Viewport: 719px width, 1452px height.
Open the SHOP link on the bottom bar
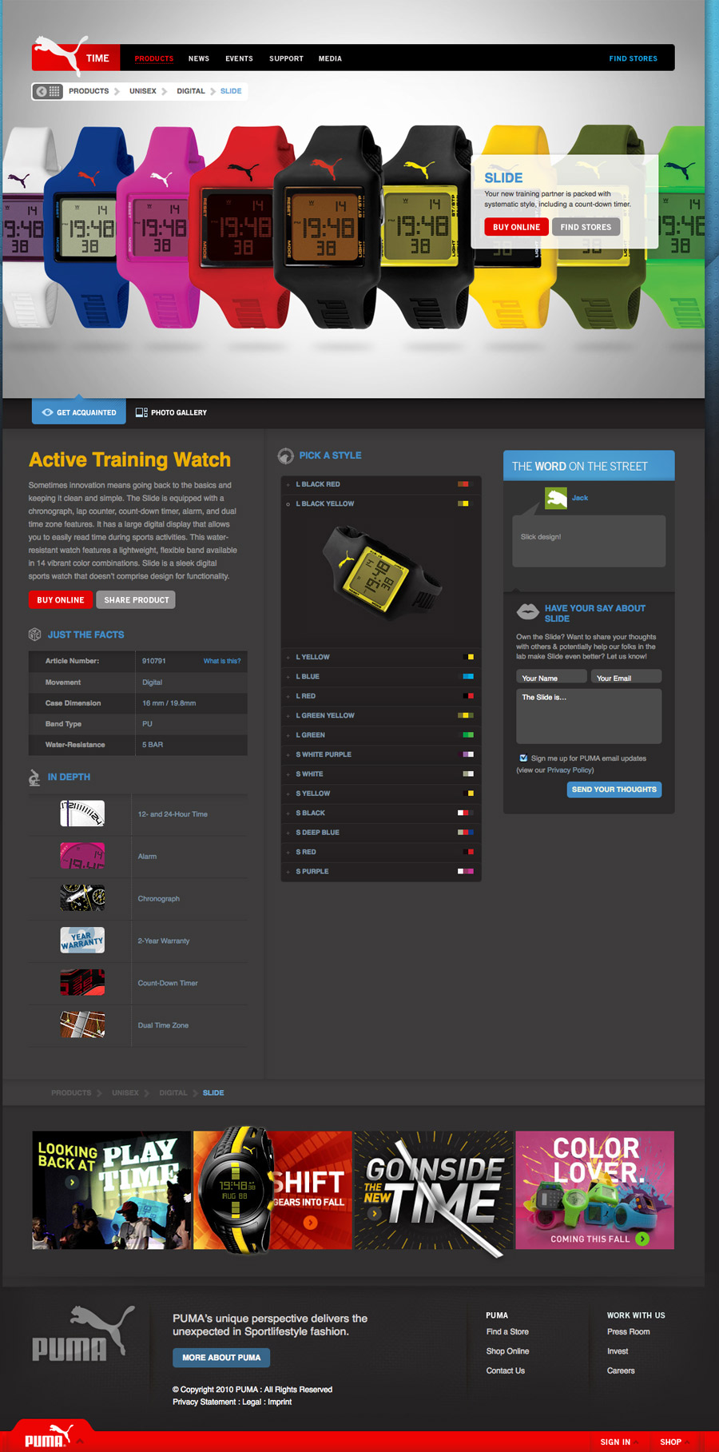(670, 1442)
